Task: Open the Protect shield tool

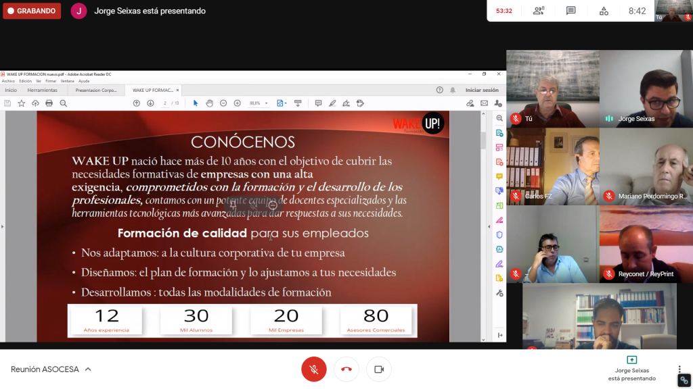Action: (x=499, y=234)
